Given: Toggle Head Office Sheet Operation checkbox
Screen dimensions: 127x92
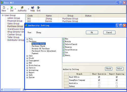Looking at the screenshot, I should [x=99, y=77].
